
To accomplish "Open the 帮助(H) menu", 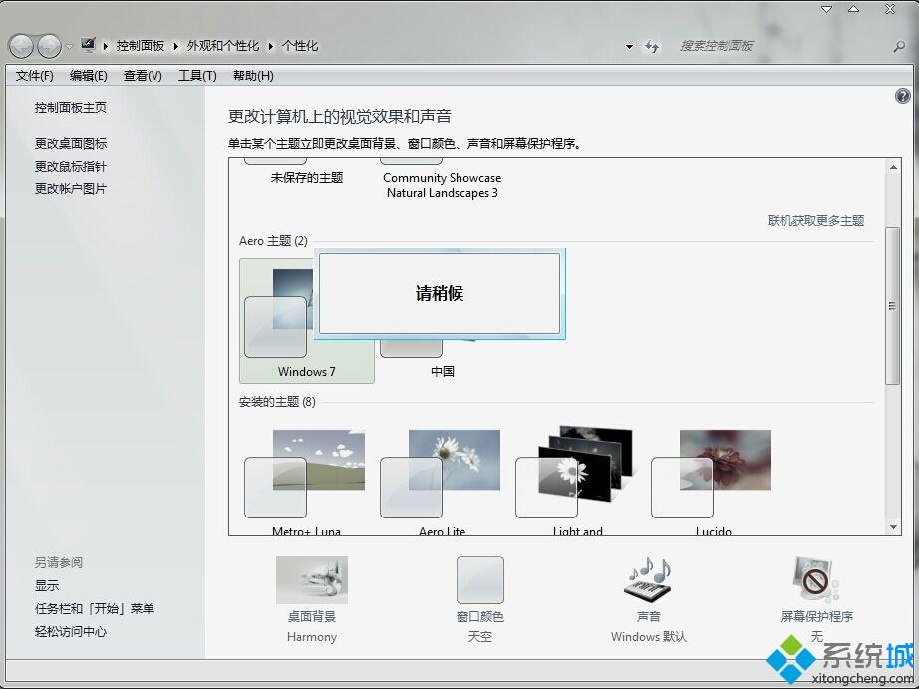I will (x=253, y=76).
